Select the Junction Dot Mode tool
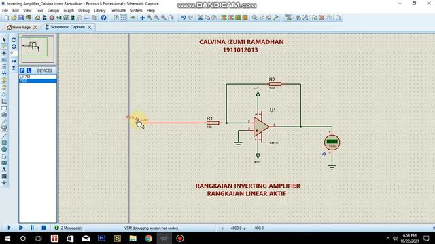The image size is (435, 244). [x=4, y=53]
